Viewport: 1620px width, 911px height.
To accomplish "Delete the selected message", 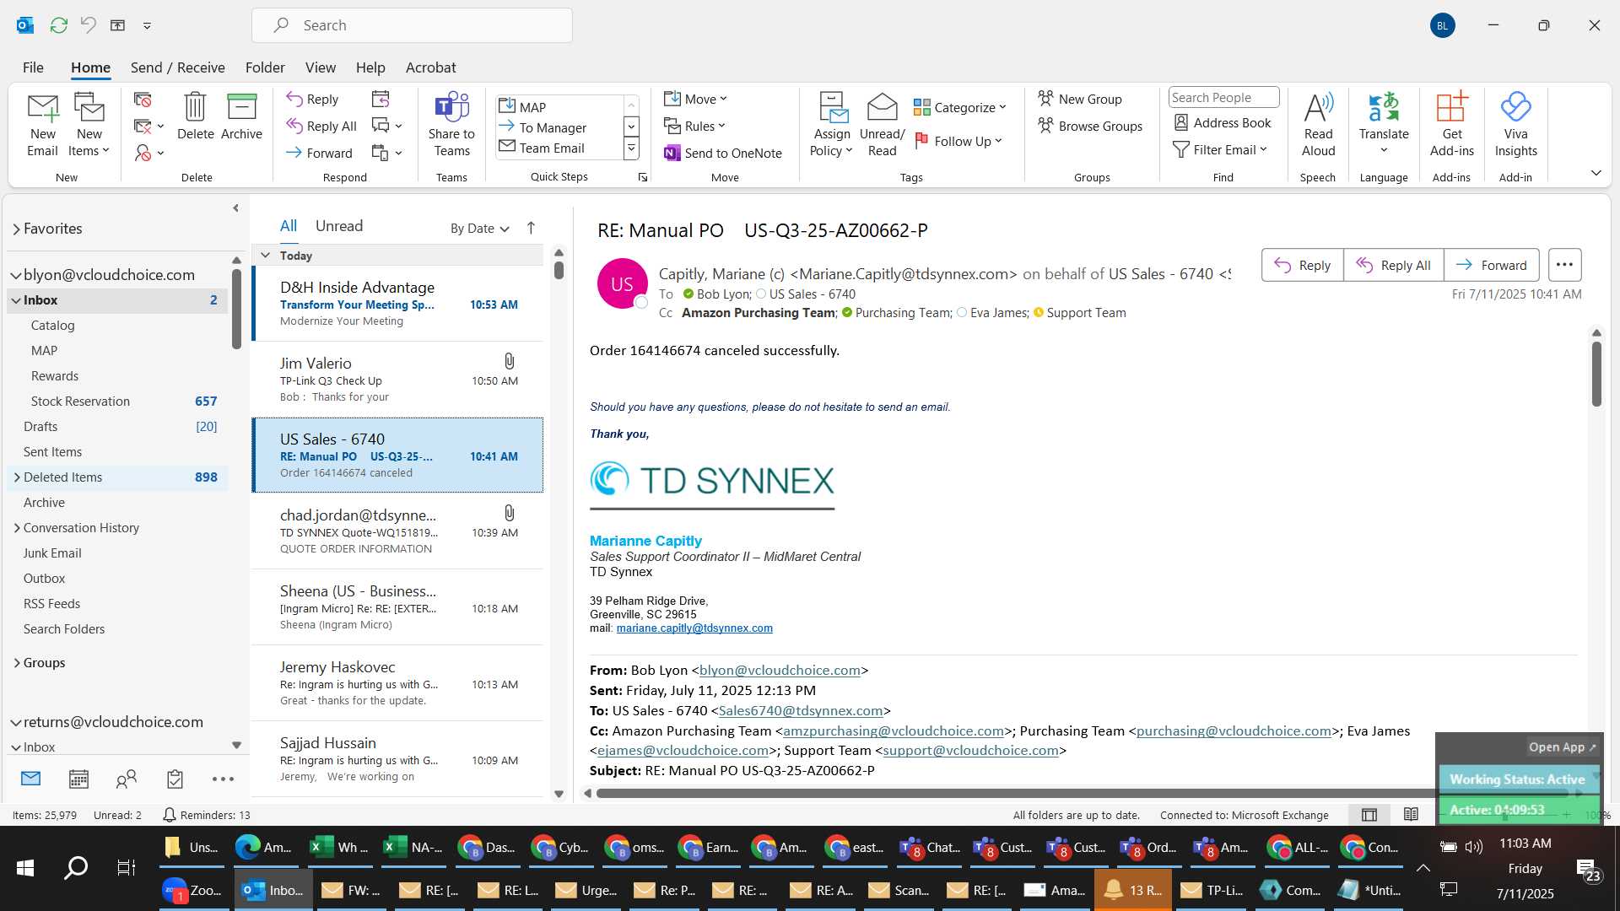I will (195, 116).
